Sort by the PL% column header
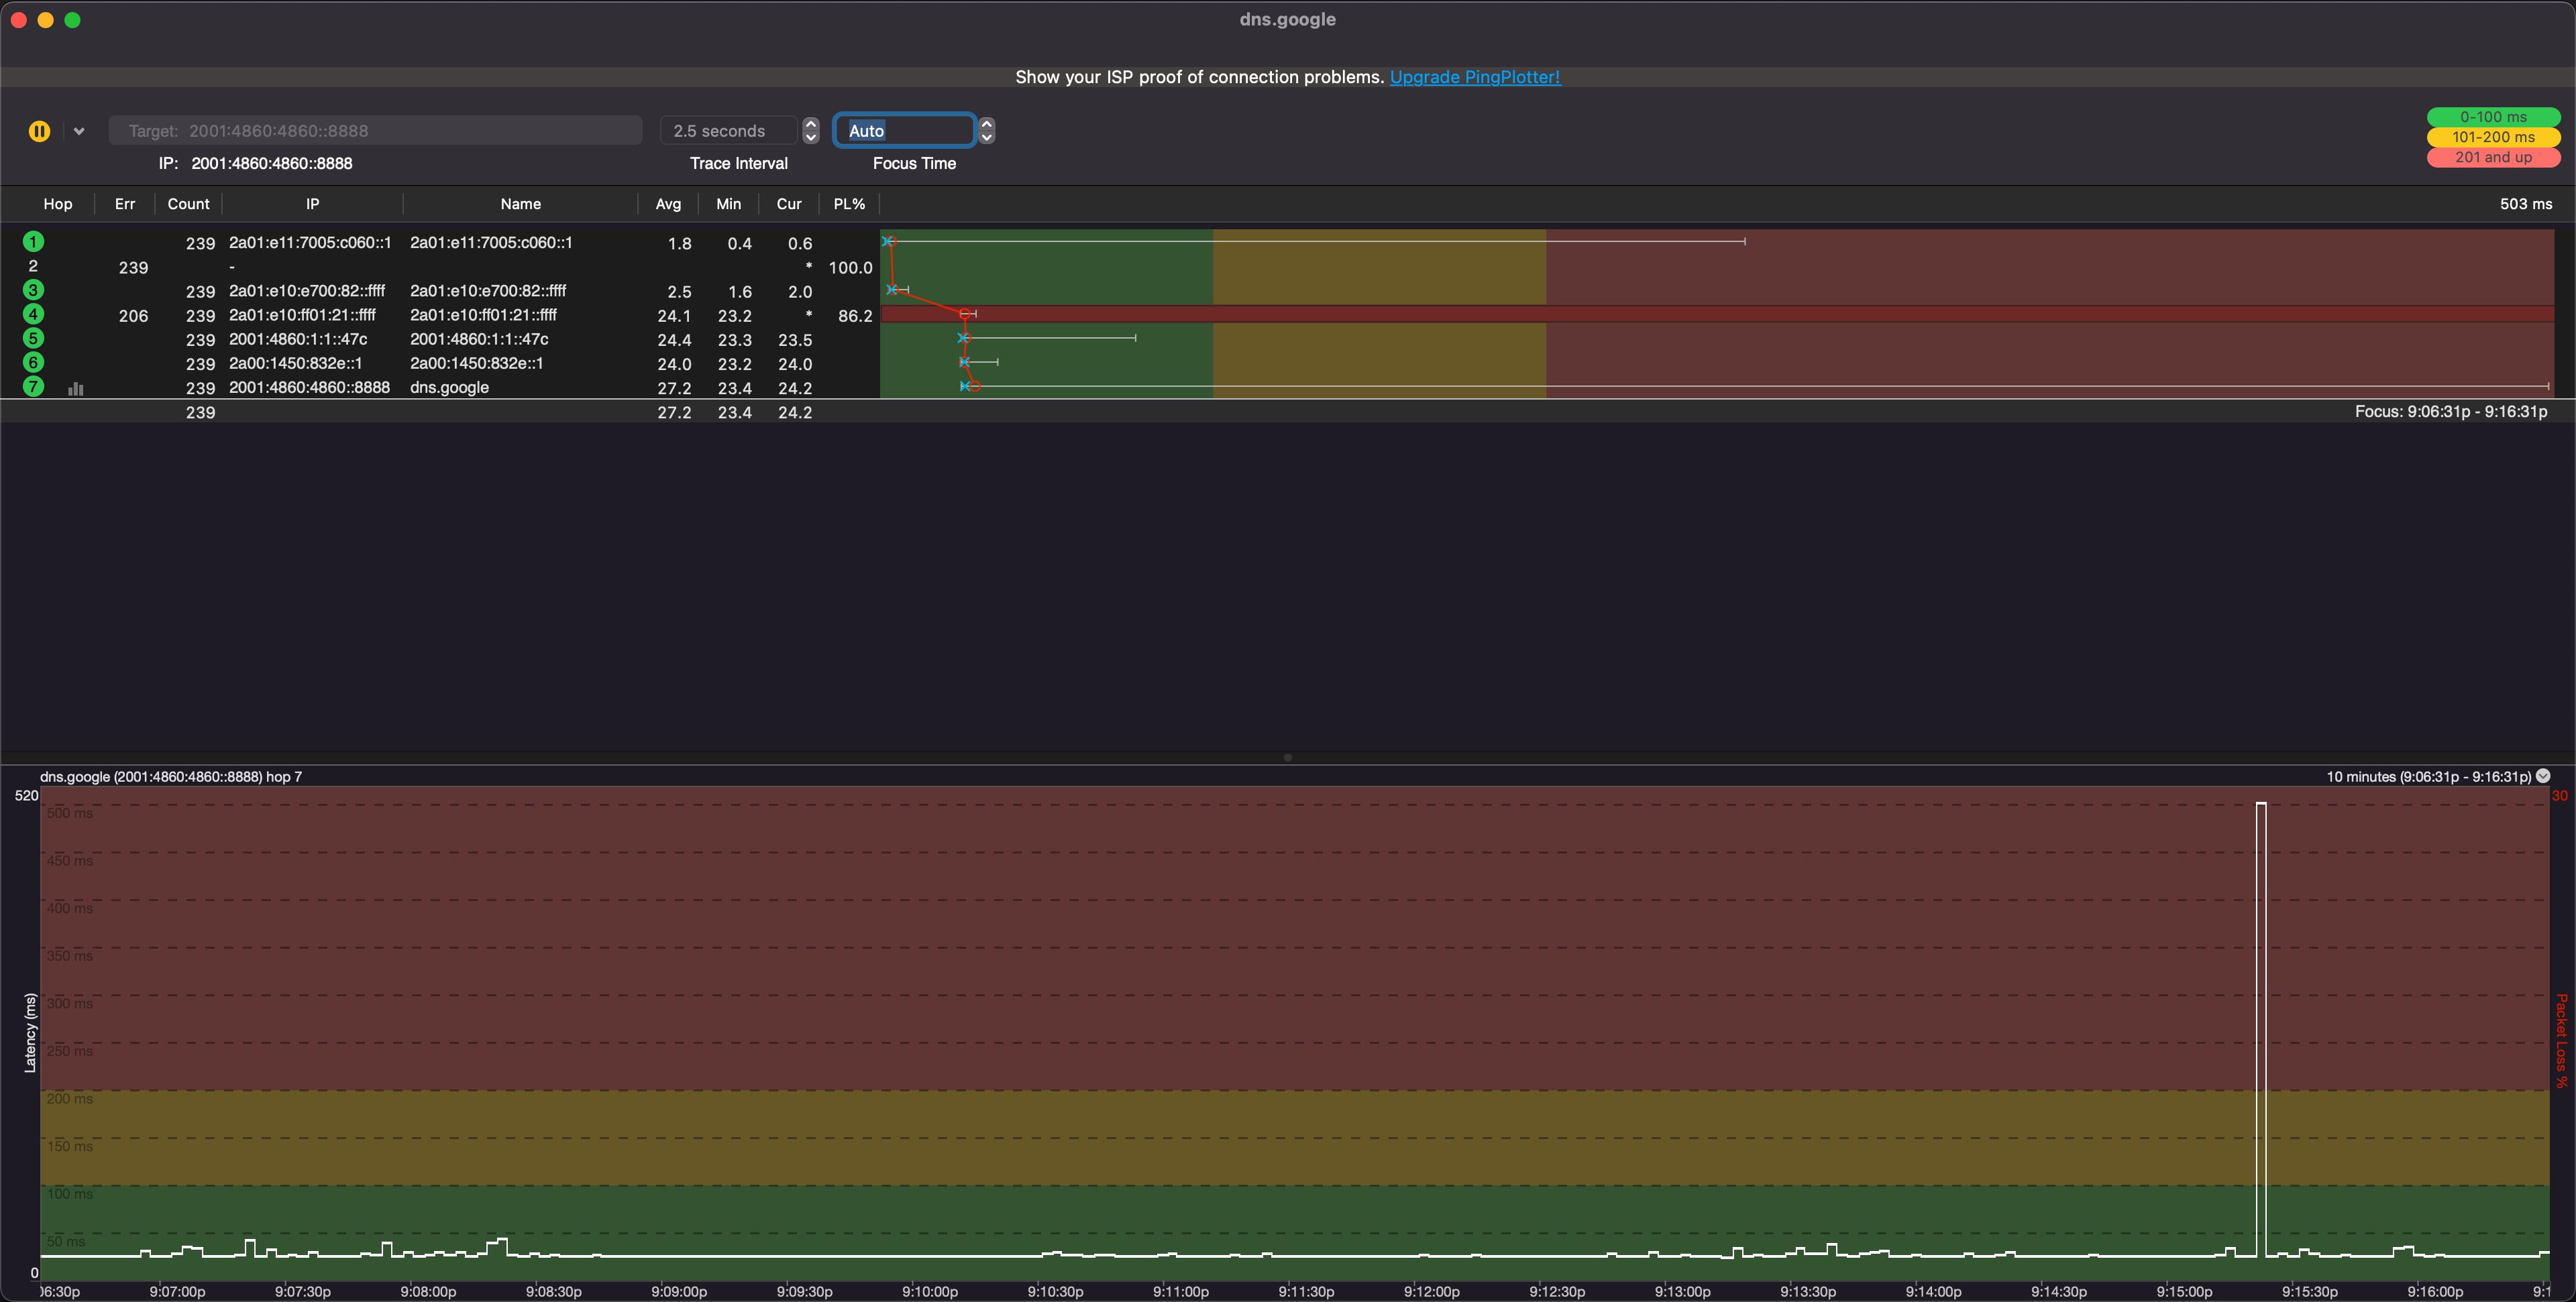The width and height of the screenshot is (2576, 1302). [x=849, y=204]
